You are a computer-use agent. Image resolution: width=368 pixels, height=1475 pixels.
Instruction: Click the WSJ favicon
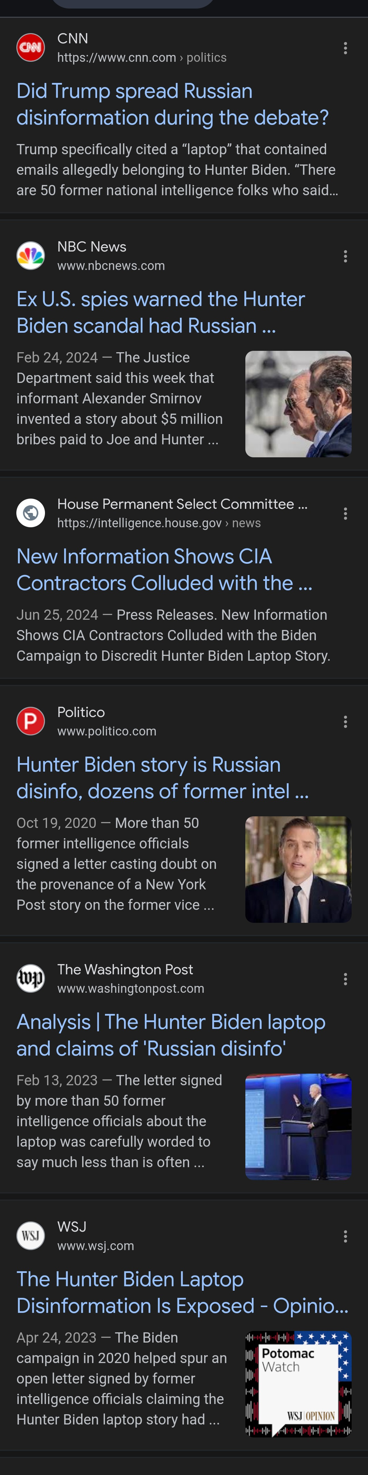pos(30,1236)
